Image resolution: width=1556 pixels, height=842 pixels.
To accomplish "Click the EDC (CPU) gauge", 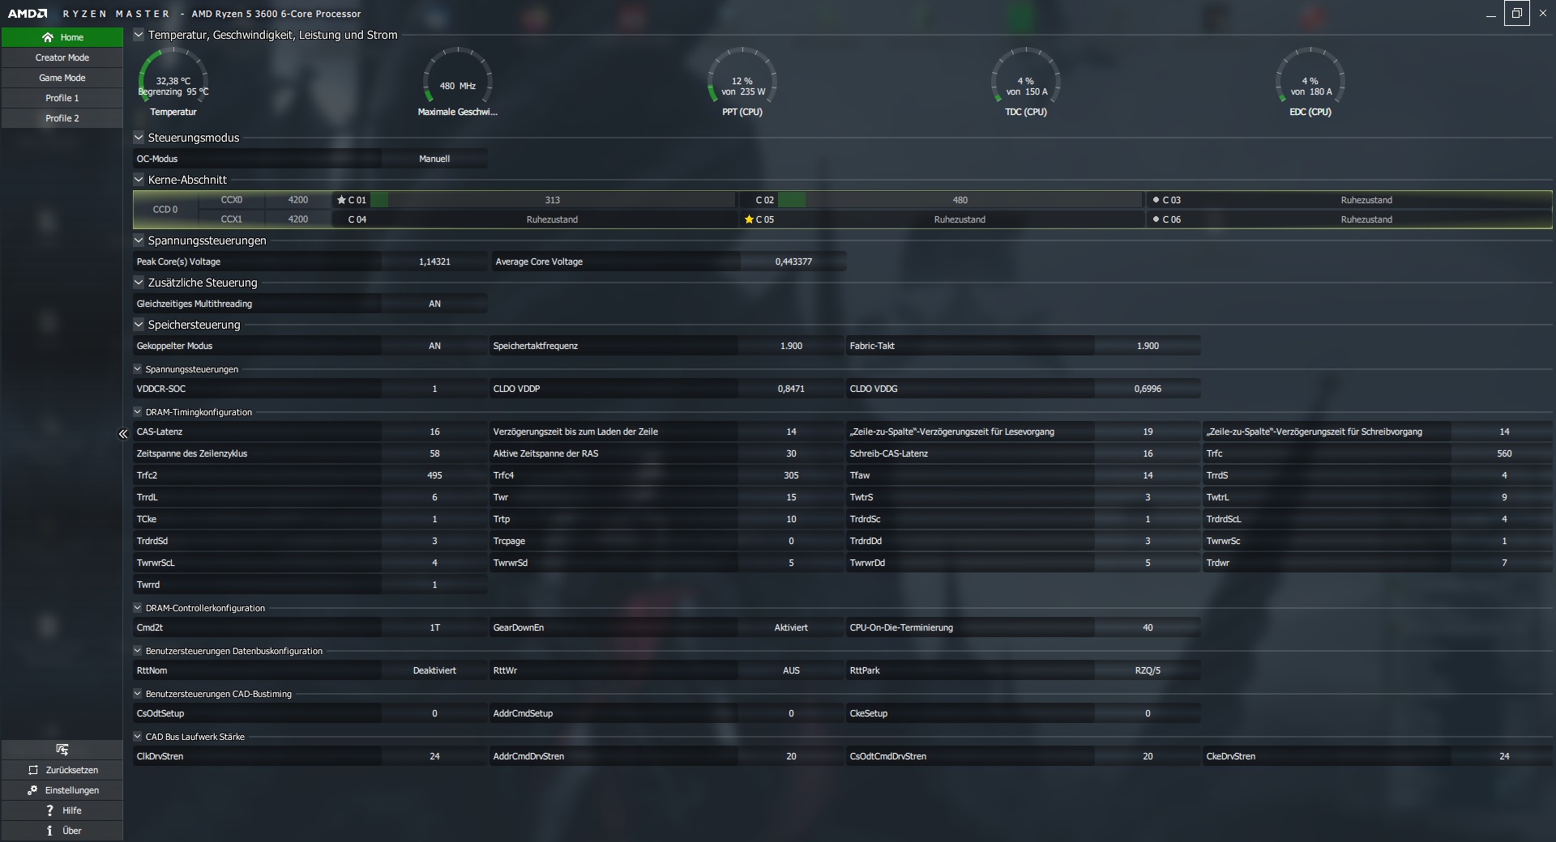I will [x=1310, y=81].
